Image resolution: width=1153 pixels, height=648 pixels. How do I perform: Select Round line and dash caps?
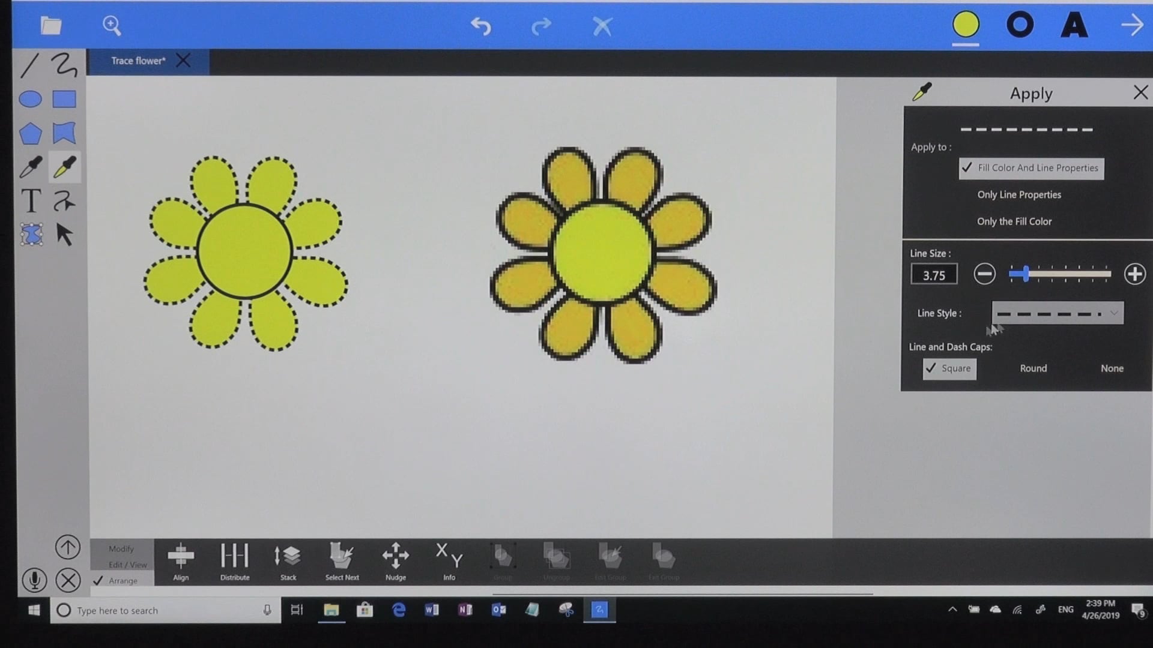point(1033,368)
